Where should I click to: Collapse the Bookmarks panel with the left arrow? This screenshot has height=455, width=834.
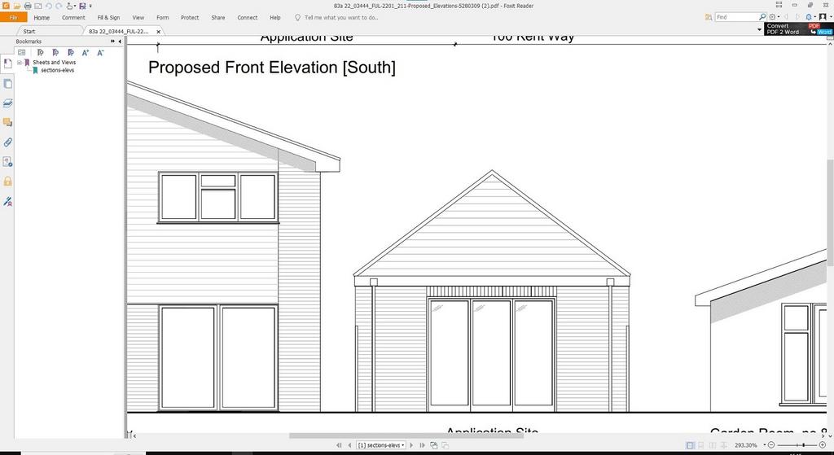(120, 41)
